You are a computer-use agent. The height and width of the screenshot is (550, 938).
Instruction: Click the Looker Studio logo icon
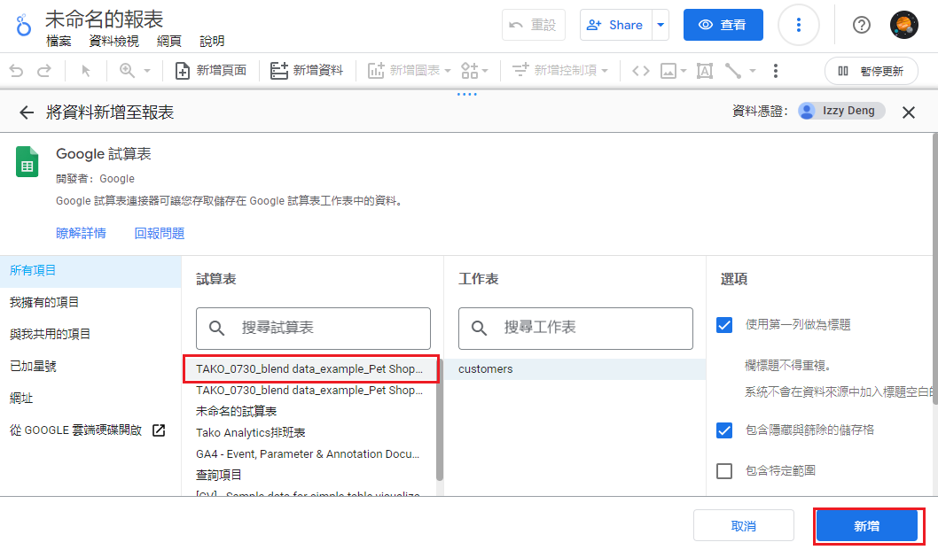23,26
